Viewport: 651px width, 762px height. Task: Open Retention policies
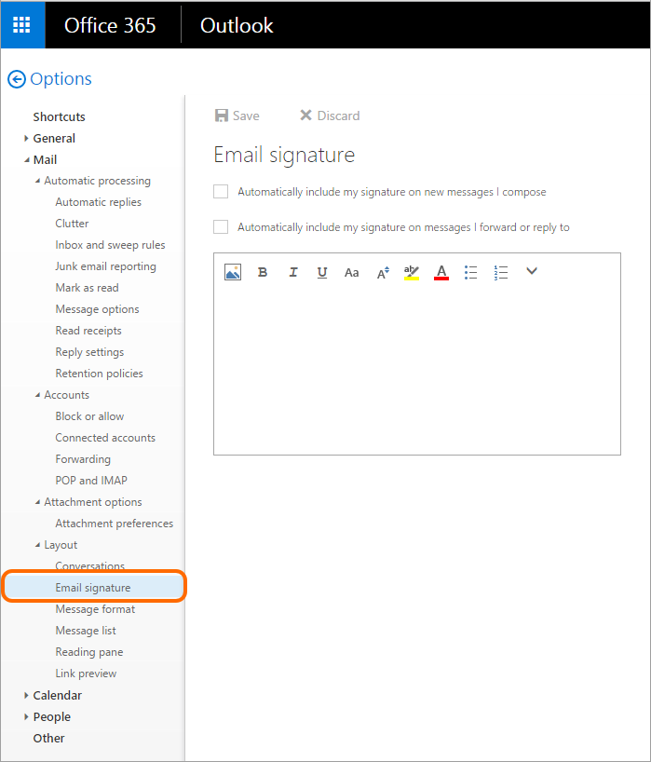99,374
